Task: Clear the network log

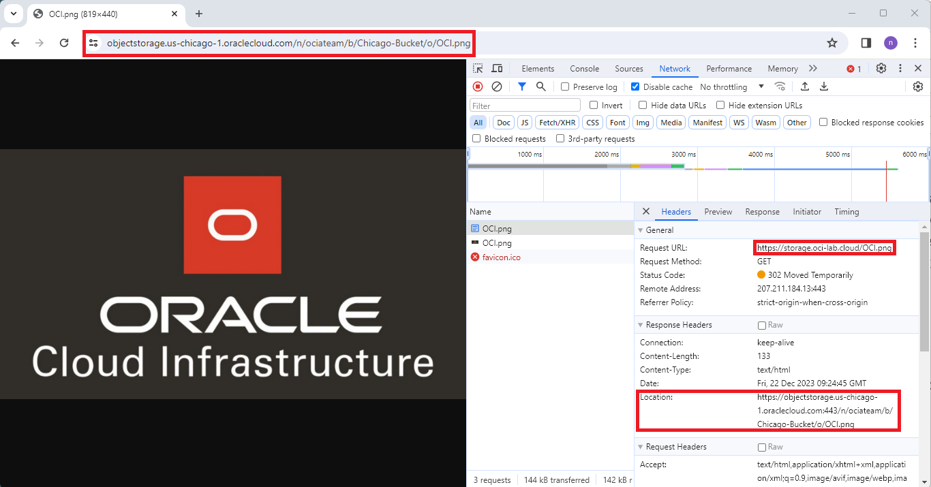Action: click(497, 87)
